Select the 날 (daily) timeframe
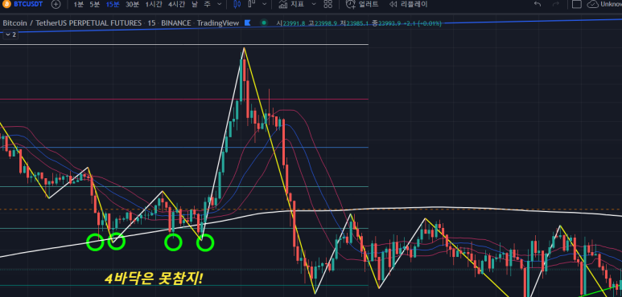The width and height of the screenshot is (622, 297). click(195, 4)
